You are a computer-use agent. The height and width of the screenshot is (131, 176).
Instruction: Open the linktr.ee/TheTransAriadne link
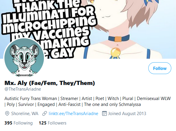(73, 114)
